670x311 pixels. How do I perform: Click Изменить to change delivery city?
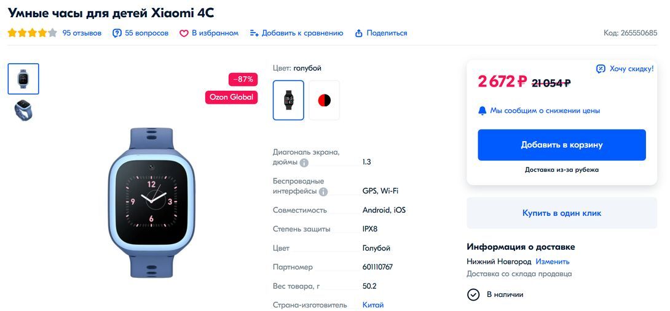553,261
